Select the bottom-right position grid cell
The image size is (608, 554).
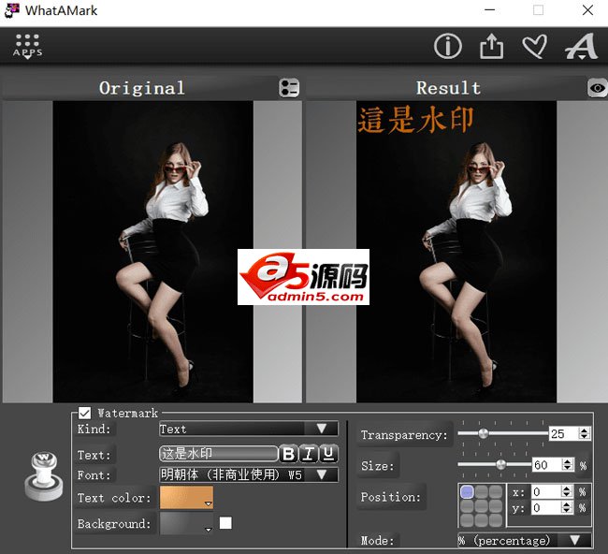(496, 520)
